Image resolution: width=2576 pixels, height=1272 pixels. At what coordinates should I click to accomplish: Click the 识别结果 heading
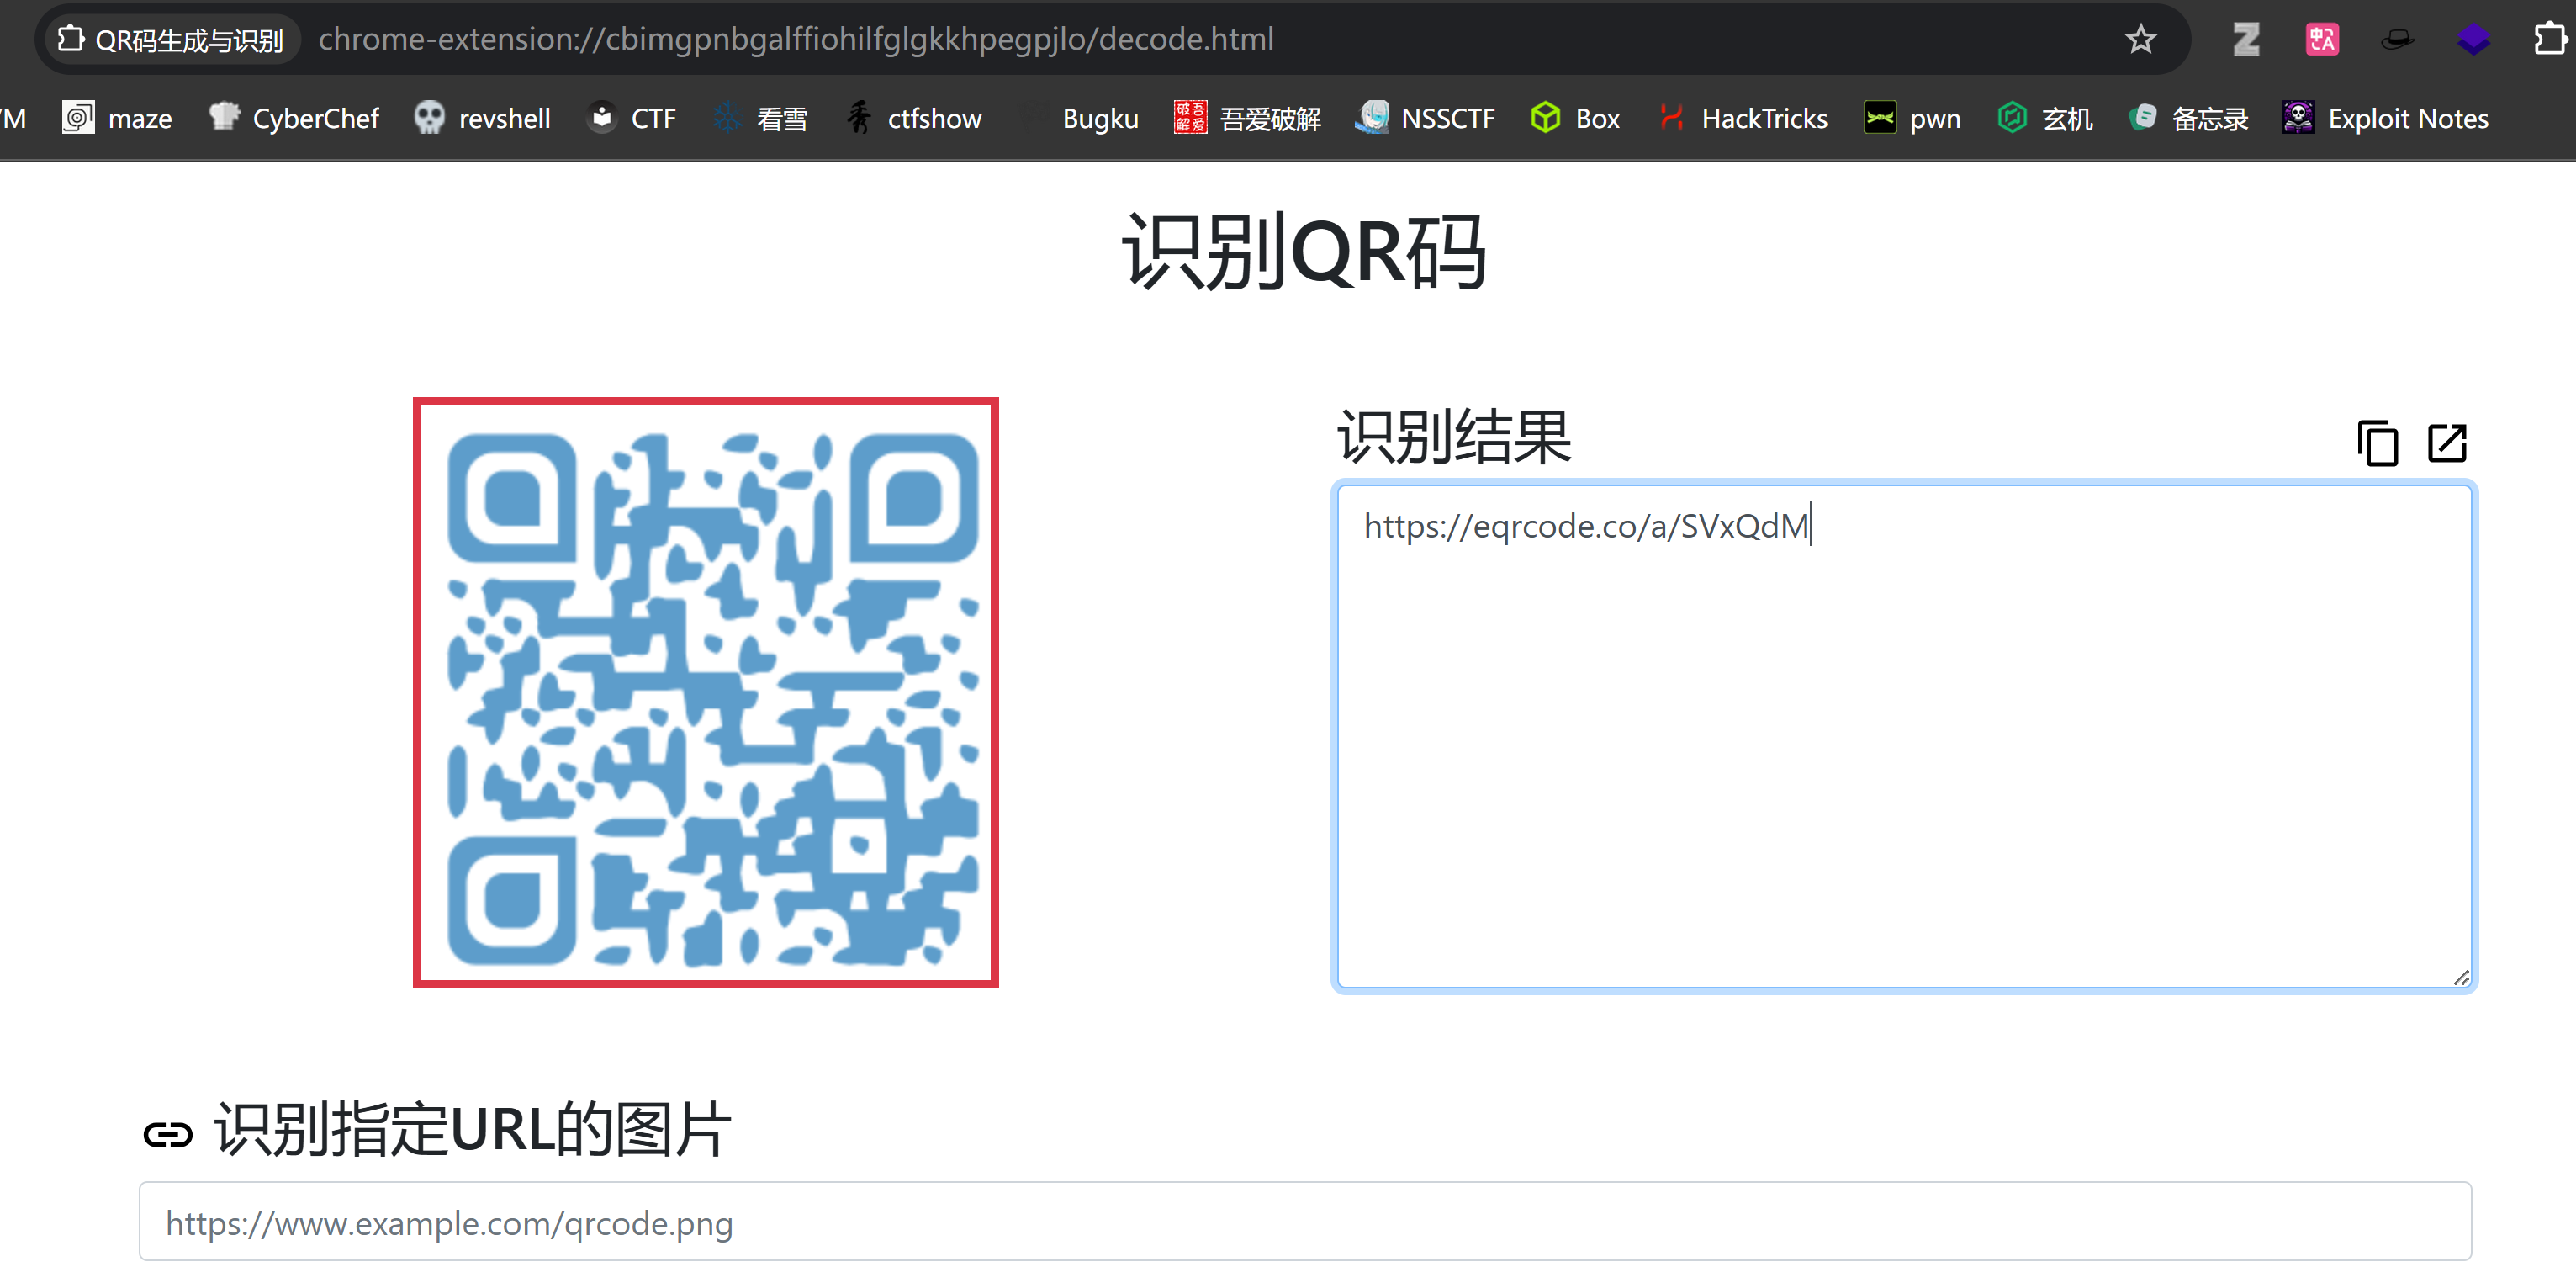(x=1454, y=437)
